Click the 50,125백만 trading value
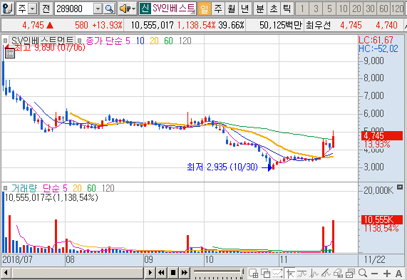Screen dimensions: 407x280 tap(281, 25)
